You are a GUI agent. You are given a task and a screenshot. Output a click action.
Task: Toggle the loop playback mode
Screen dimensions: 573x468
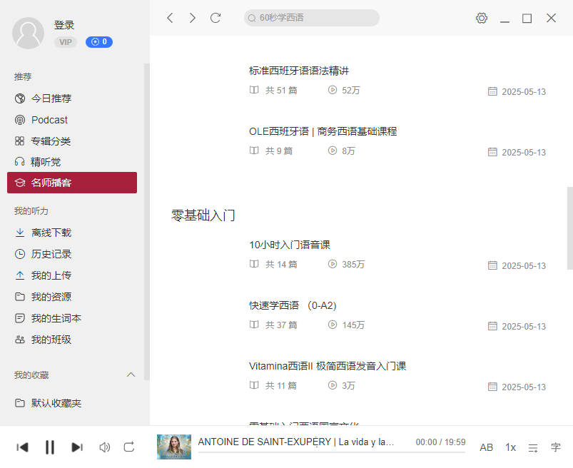pyautogui.click(x=129, y=447)
